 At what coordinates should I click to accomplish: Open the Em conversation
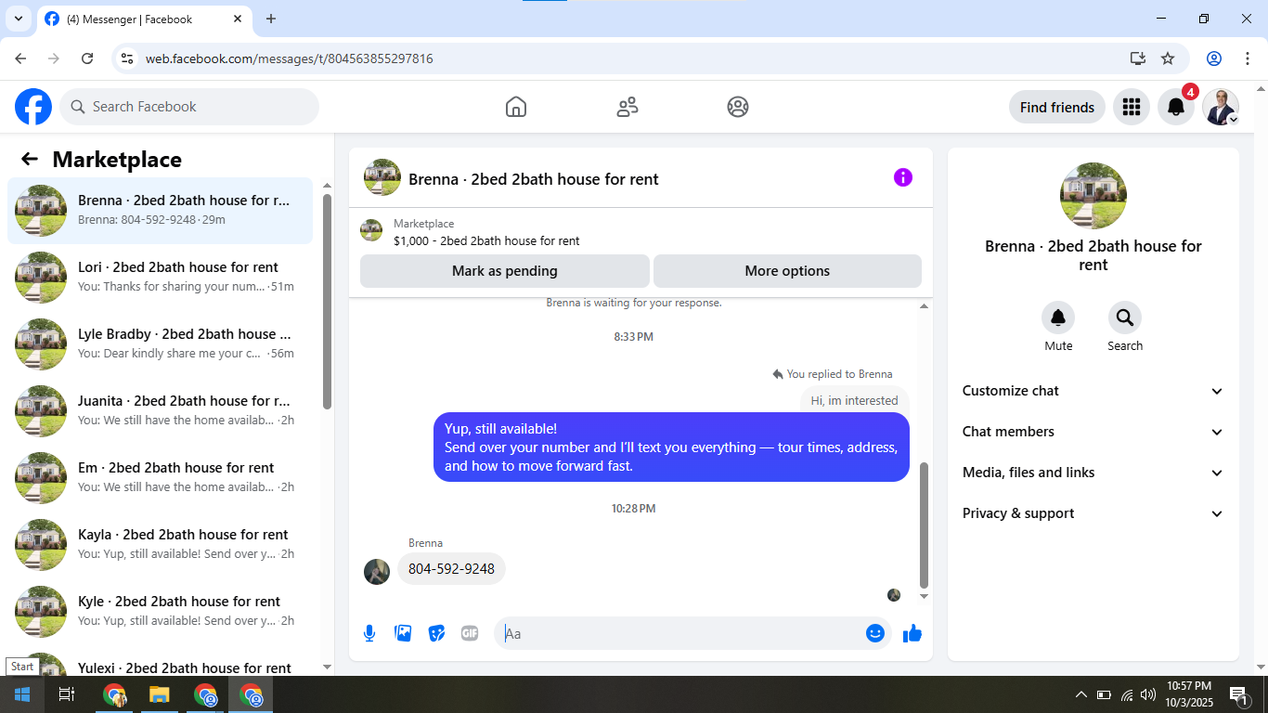pos(161,478)
